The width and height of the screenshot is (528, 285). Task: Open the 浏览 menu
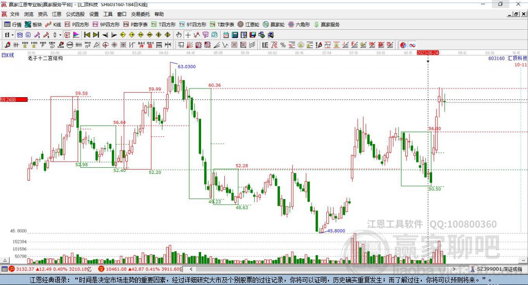click(29, 14)
